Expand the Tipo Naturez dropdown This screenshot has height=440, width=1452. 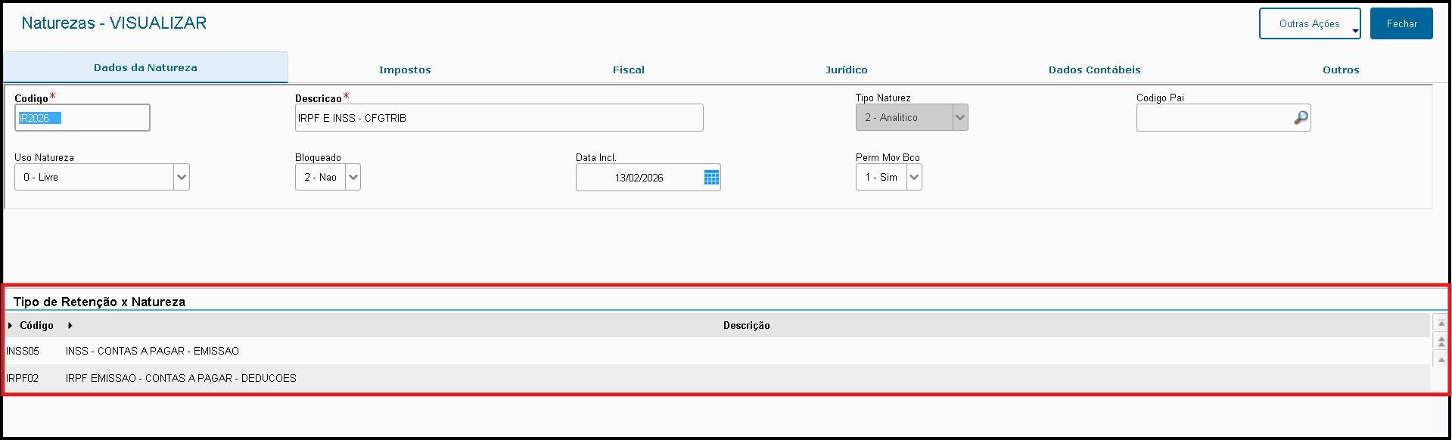(959, 118)
